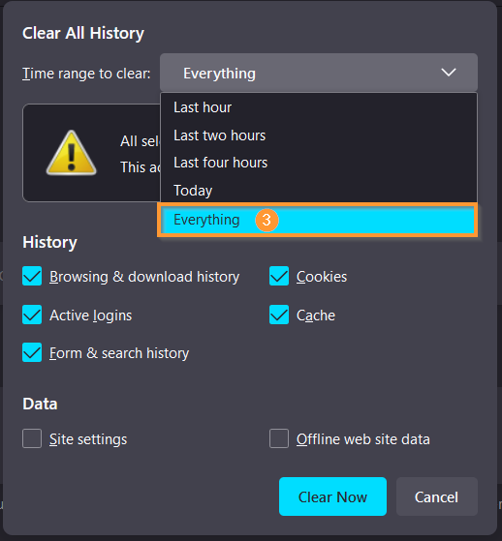Choose the highlighted Everything option
The width and height of the screenshot is (502, 541).
318,220
